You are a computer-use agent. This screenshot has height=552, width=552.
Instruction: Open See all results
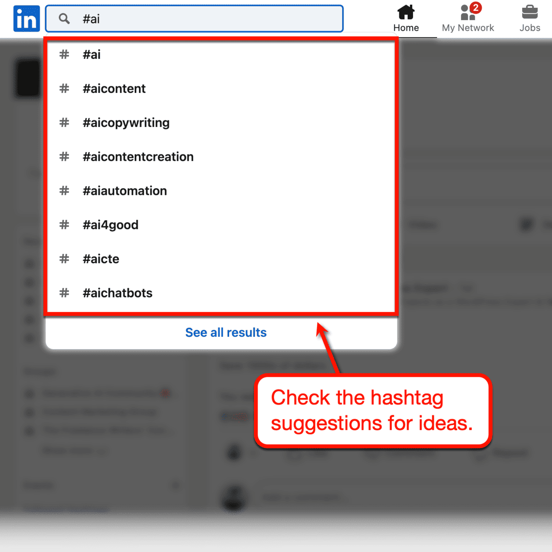tap(226, 332)
